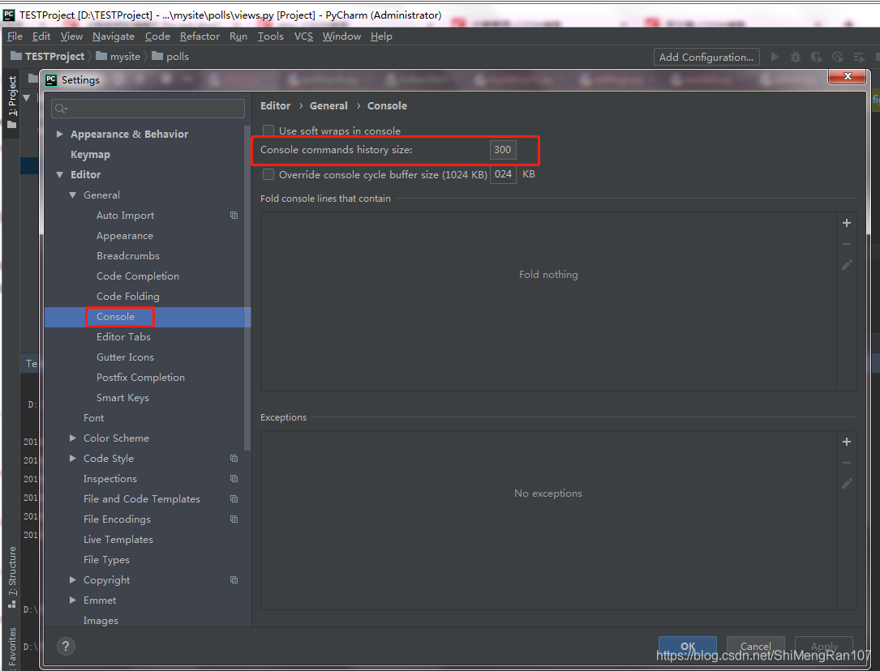Click project-level icon beside Inspections
This screenshot has height=671, width=880.
pos(234,479)
